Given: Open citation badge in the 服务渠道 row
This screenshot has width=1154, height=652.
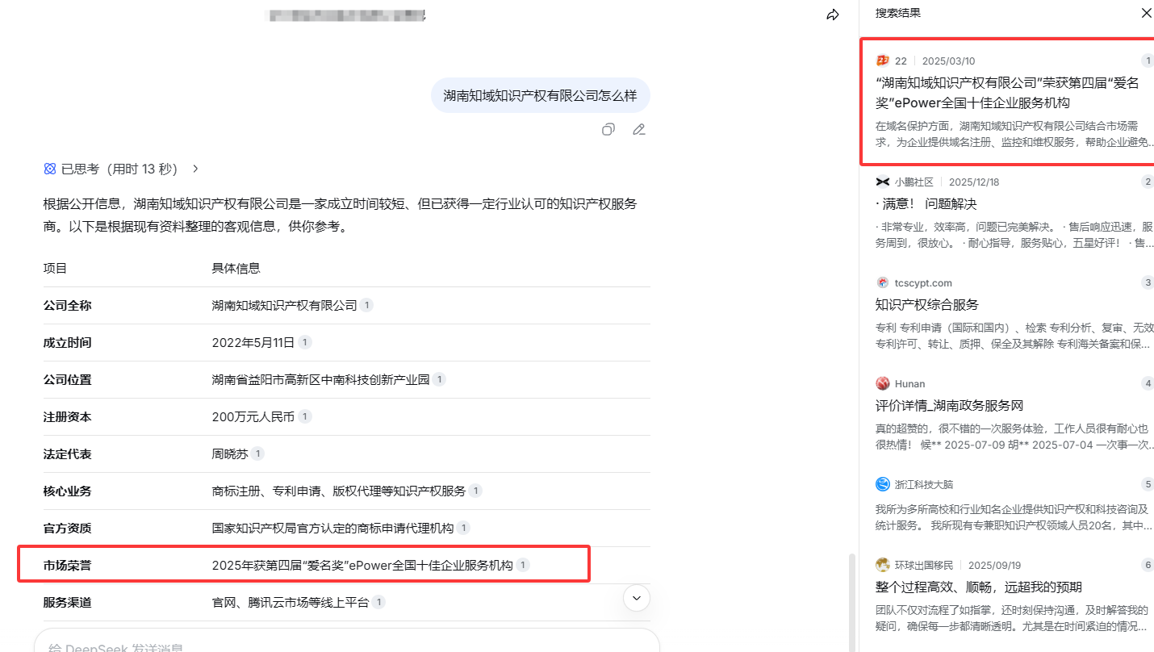Looking at the screenshot, I should point(378,602).
